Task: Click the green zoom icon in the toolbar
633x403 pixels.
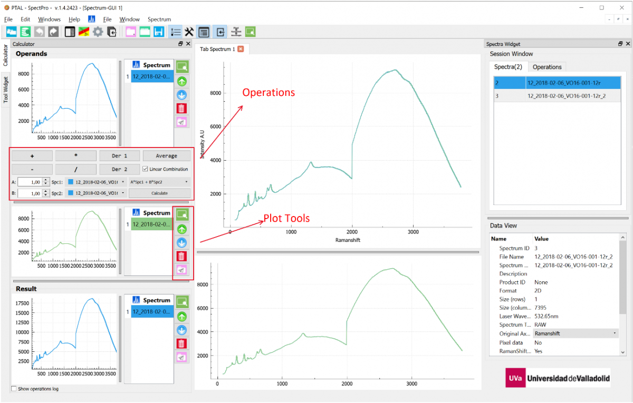Action: point(250,32)
